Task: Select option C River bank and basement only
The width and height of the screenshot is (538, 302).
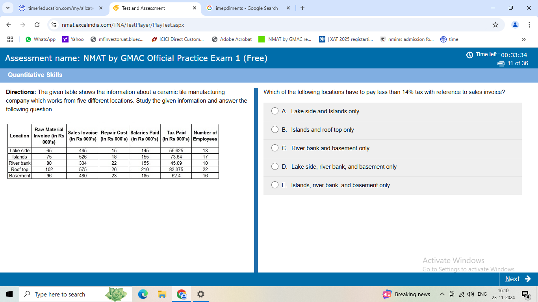Action: point(275,148)
